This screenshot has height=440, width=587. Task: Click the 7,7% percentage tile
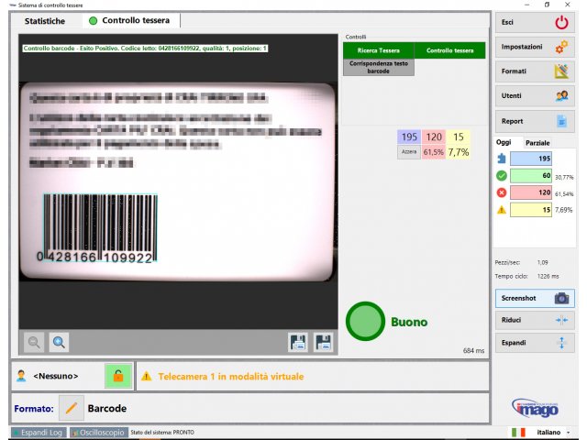tap(459, 152)
